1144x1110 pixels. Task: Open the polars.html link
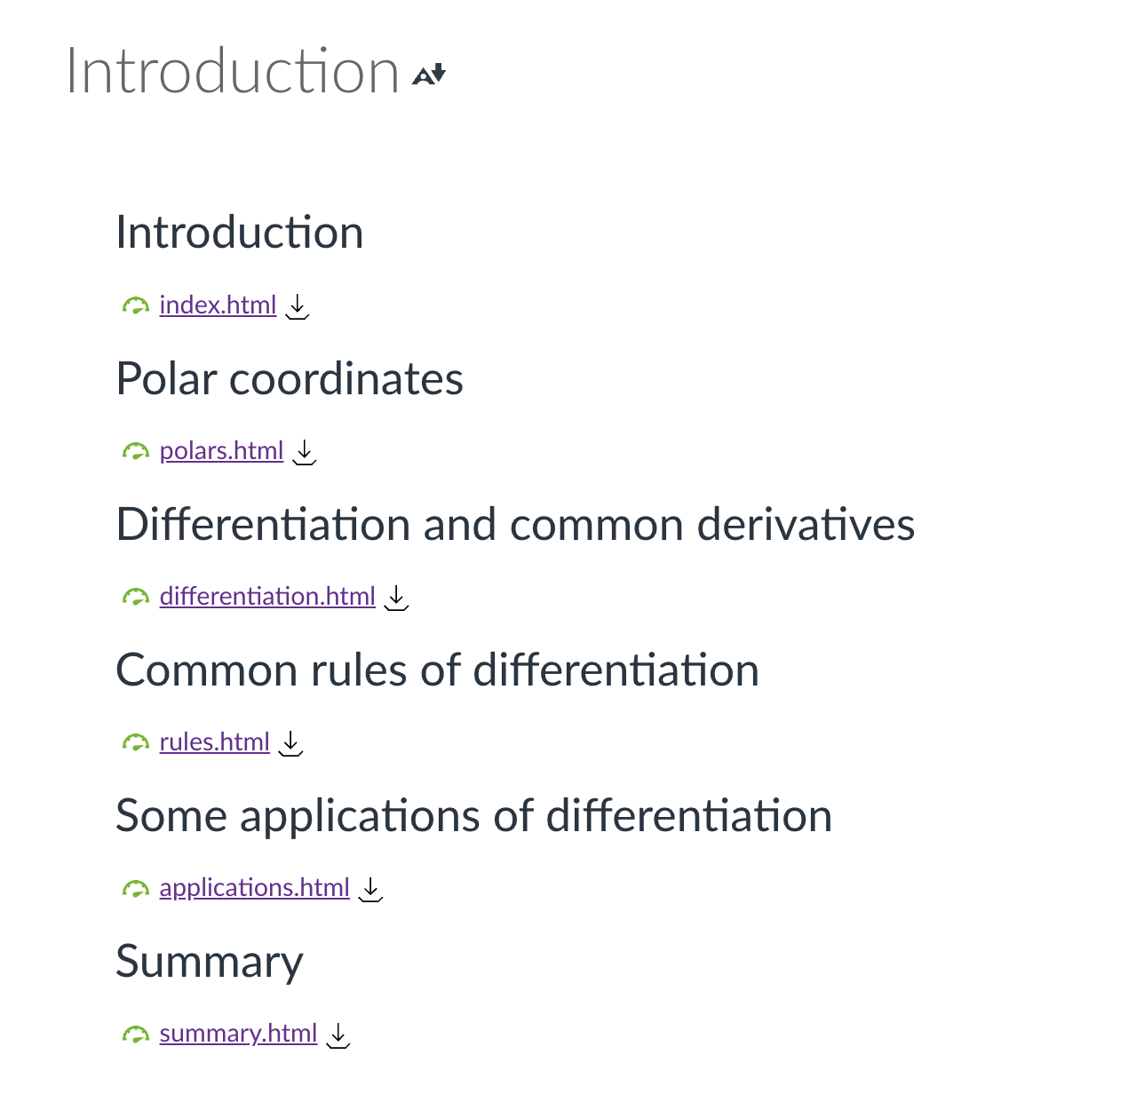(x=221, y=450)
